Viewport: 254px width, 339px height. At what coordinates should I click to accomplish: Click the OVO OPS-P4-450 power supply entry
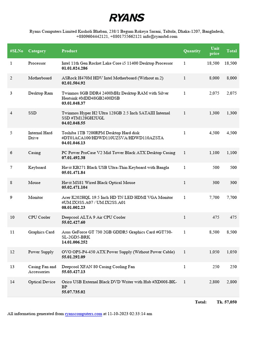pyautogui.click(x=118, y=252)
